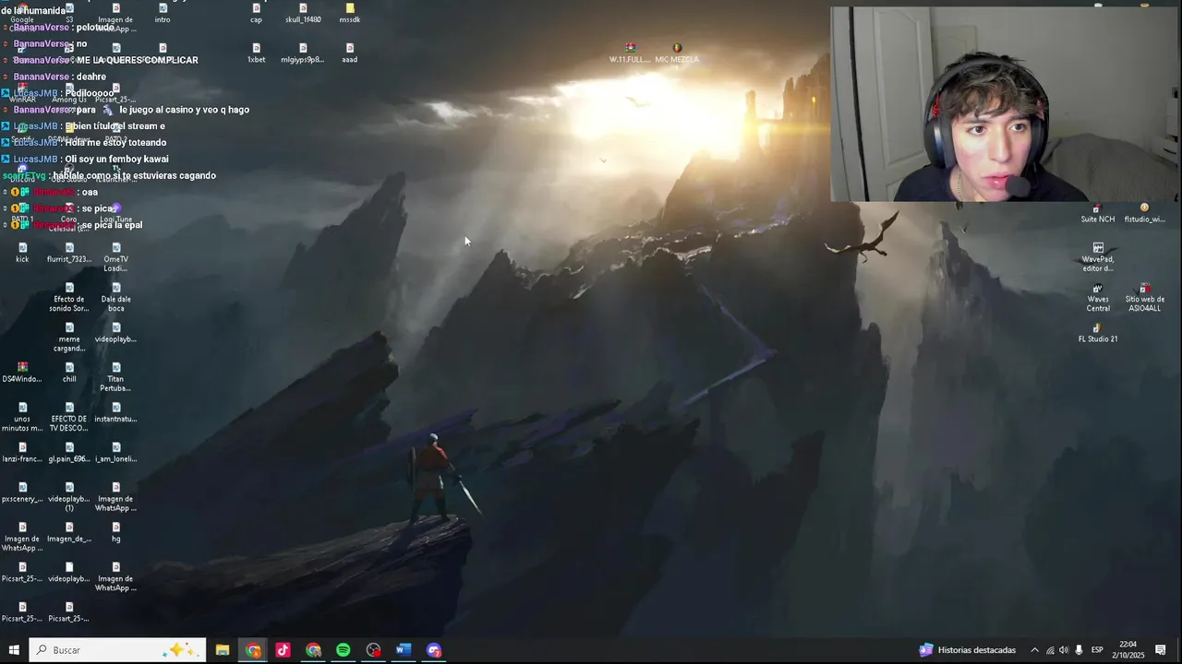Viewport: 1182px width, 664px height.
Task: Select the WavePad editor desktop shortcut
Action: 1098,257
